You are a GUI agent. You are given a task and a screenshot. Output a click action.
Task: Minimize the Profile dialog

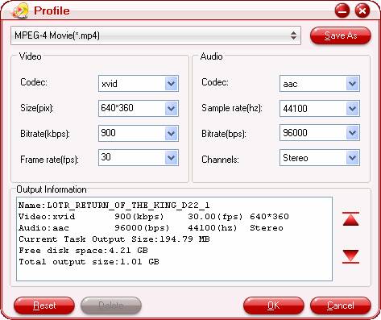coord(342,10)
